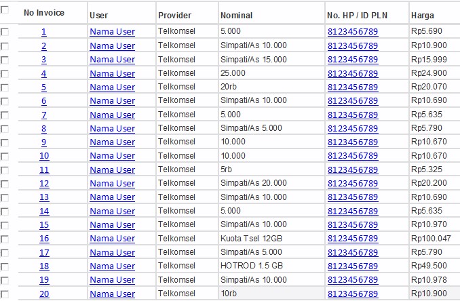Click the Provider column header
Image resolution: width=460 pixels, height=301 pixels.
174,15
